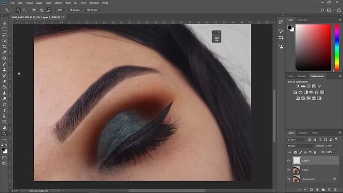Toggle Scrubby Zoom option

click(49, 10)
